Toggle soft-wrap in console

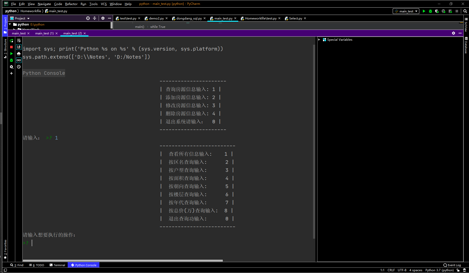[19, 41]
